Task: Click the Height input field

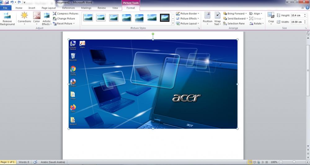Action: pyautogui.click(x=297, y=15)
